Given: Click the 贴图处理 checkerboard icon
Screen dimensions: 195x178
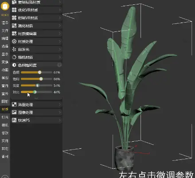Looking at the screenshot, I should (14, 104).
